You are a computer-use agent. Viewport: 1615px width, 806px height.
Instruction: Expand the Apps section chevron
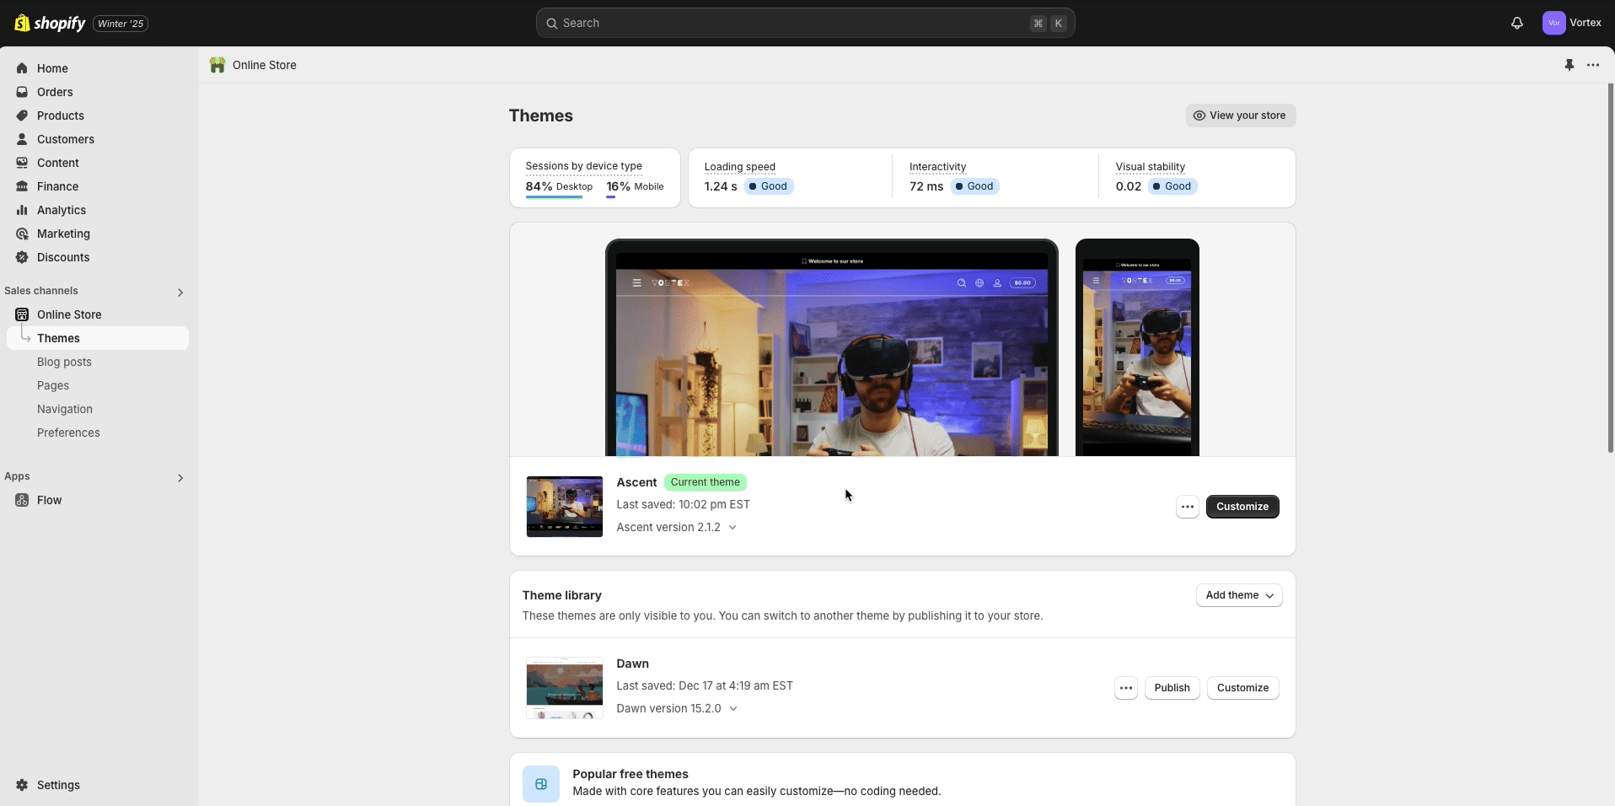(180, 477)
